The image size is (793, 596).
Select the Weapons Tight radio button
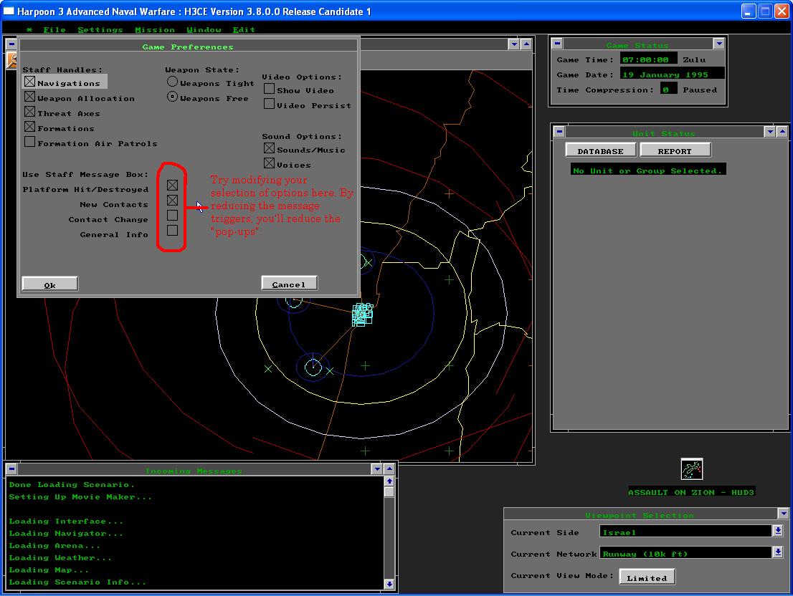pyautogui.click(x=172, y=82)
